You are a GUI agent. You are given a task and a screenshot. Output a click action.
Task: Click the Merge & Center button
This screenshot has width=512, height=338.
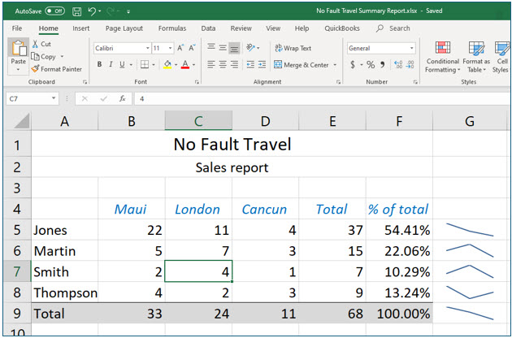coord(301,65)
